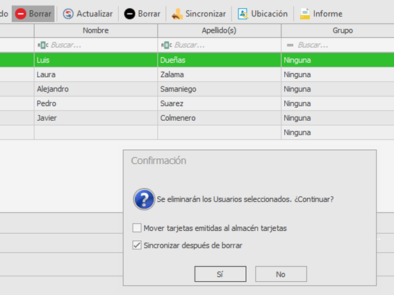Image resolution: width=394 pixels, height=295 pixels.
Task: Sort by the Nombre column header
Action: (x=96, y=31)
